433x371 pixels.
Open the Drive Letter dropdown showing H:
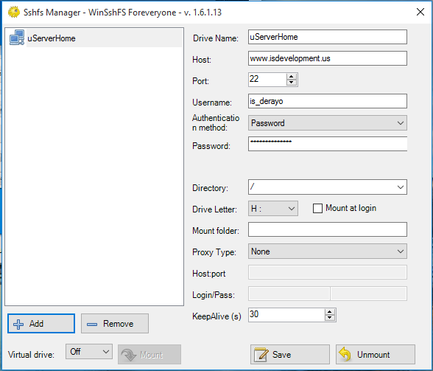pos(272,208)
